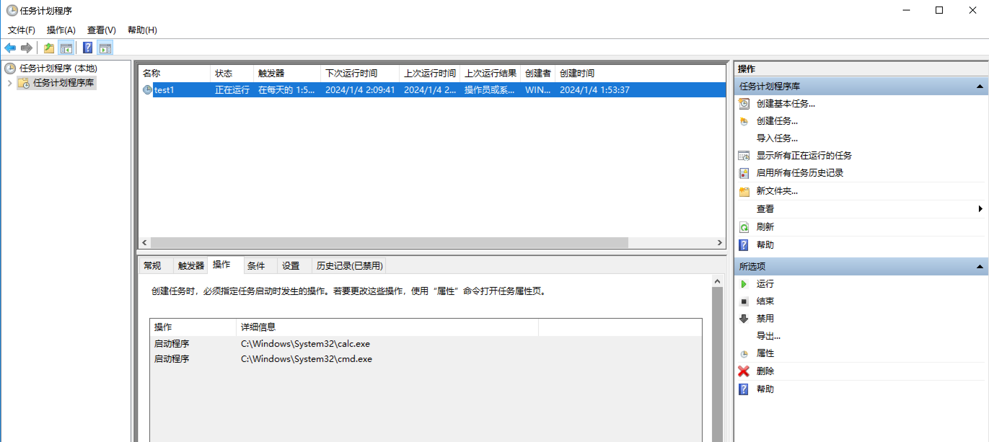Image resolution: width=989 pixels, height=442 pixels.
Task: Click the blue help book toolbar icon
Action: pyautogui.click(x=88, y=48)
